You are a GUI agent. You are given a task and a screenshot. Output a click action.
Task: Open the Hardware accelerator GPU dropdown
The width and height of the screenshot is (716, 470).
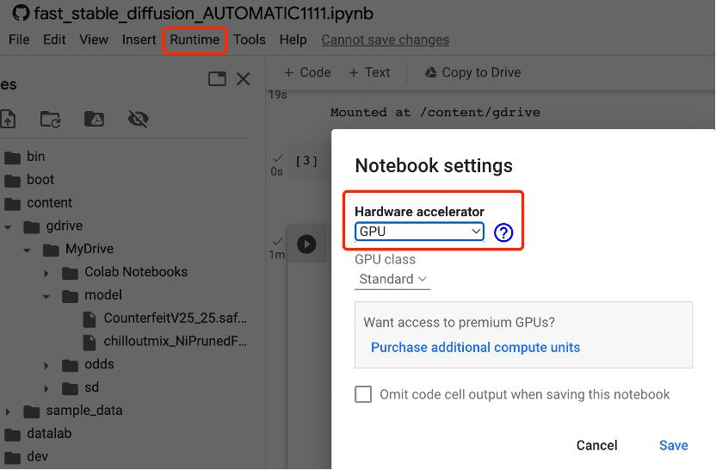419,232
